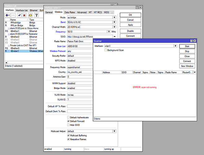Click the yellow Comment note icon
Screen dimensions: 204x155
click(x=30, y=15)
